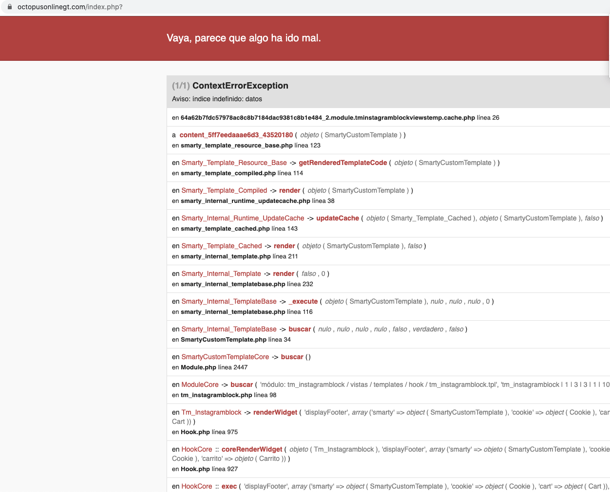Click Smarty_Internal_Runtime_UpdateCache class name
Image resolution: width=610 pixels, height=492 pixels.
pyautogui.click(x=243, y=218)
